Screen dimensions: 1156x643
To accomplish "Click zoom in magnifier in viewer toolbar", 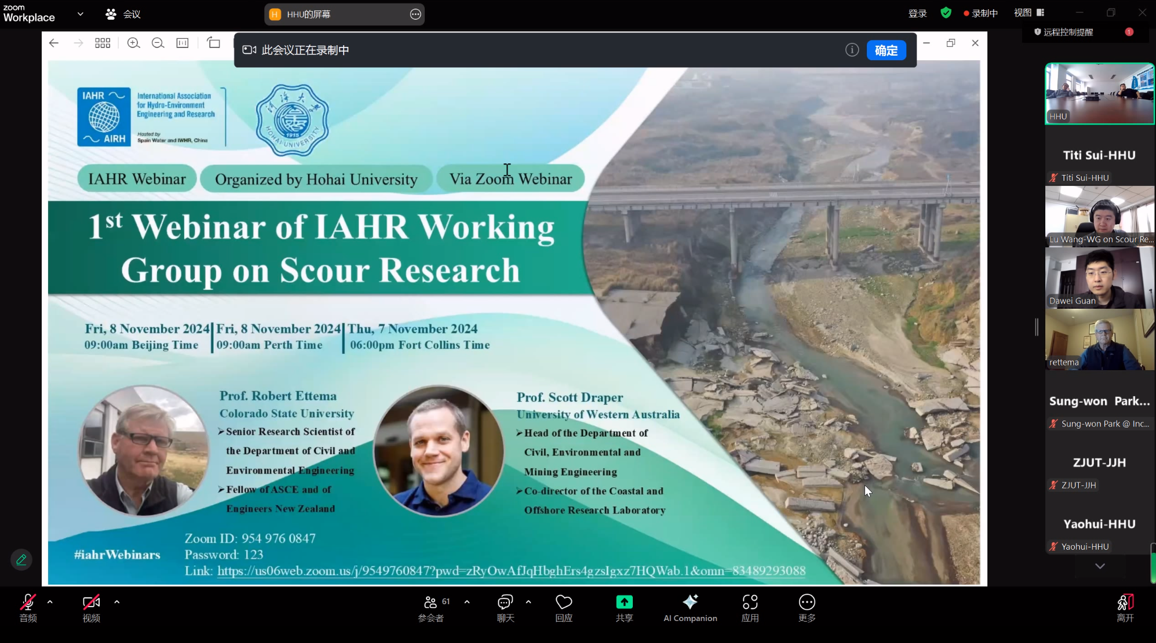I will click(x=133, y=43).
